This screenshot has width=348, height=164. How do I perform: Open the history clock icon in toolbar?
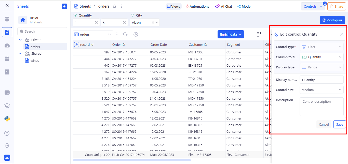coord(136,34)
